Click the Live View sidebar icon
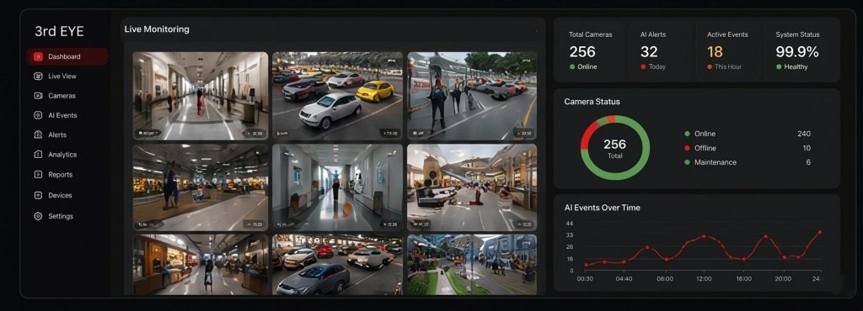The width and height of the screenshot is (863, 311). click(38, 76)
